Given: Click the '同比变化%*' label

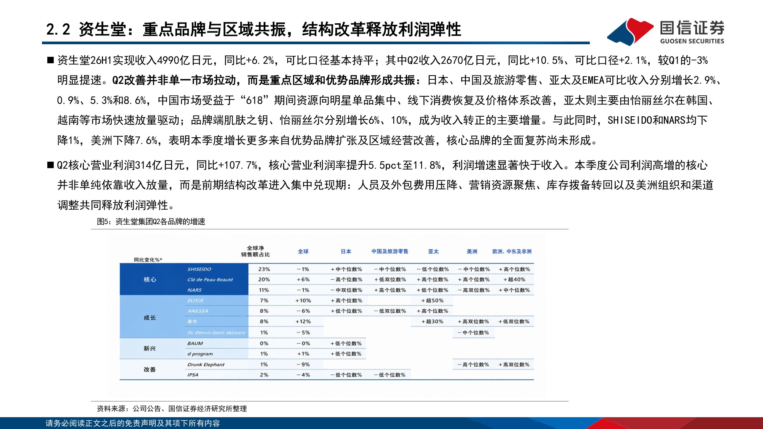Looking at the screenshot, I should tap(148, 260).
